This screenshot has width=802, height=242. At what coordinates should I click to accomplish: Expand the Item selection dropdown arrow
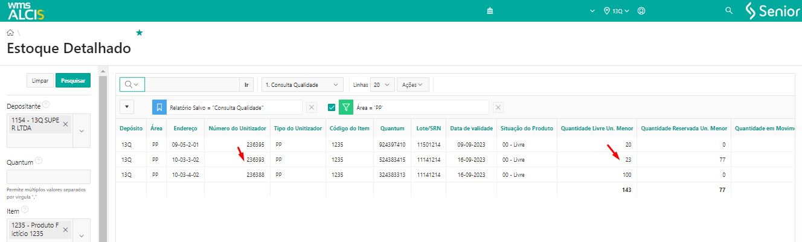(81, 235)
